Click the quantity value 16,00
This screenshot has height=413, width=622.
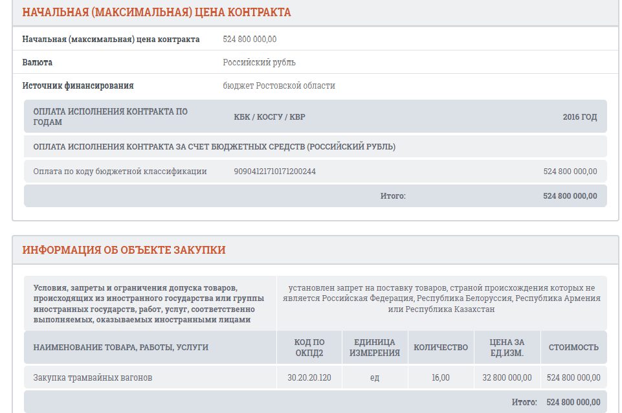[440, 377]
